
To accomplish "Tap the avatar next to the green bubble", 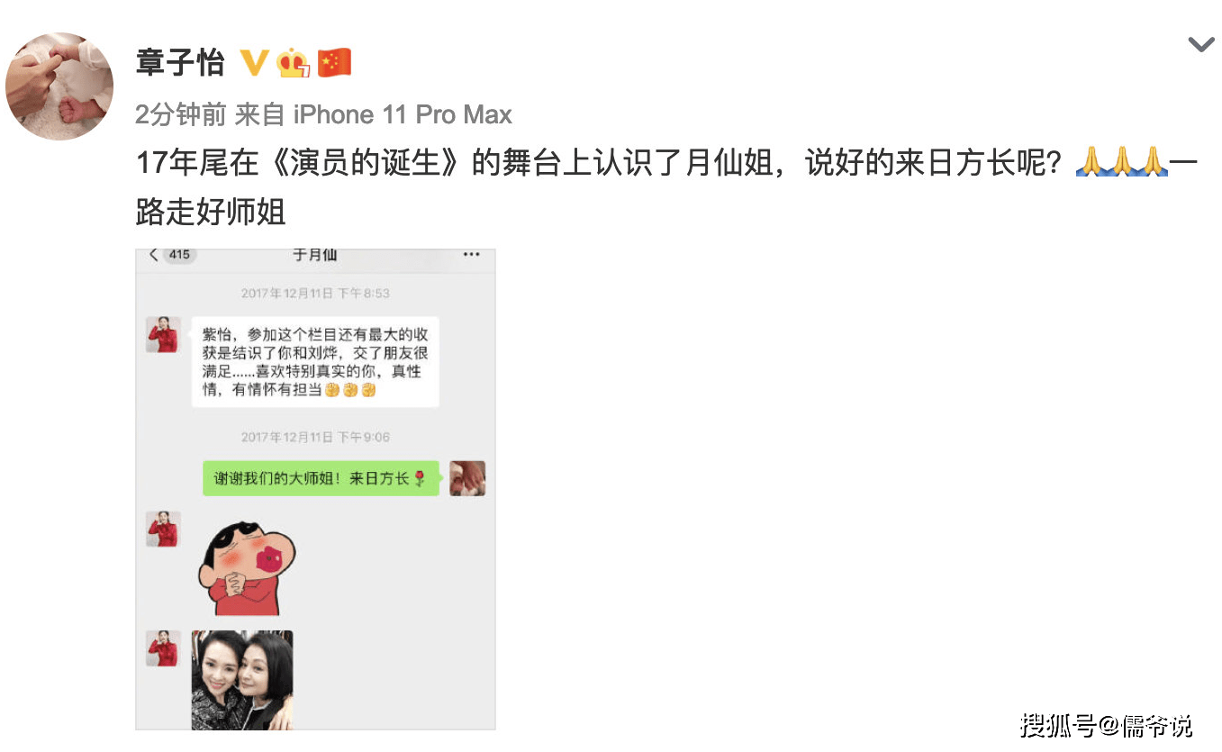I will [467, 478].
